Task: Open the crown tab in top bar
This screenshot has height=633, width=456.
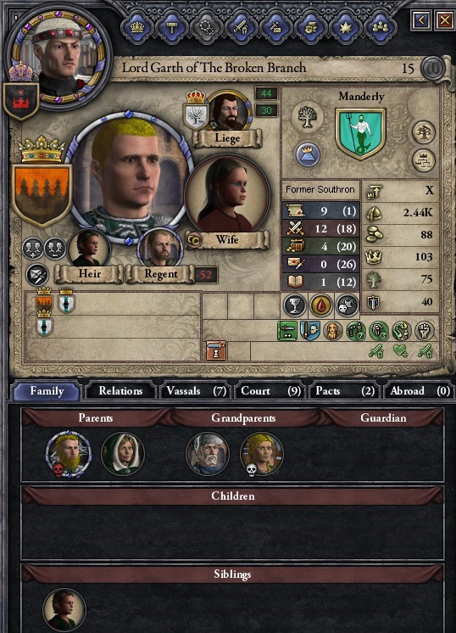Action: click(x=137, y=28)
